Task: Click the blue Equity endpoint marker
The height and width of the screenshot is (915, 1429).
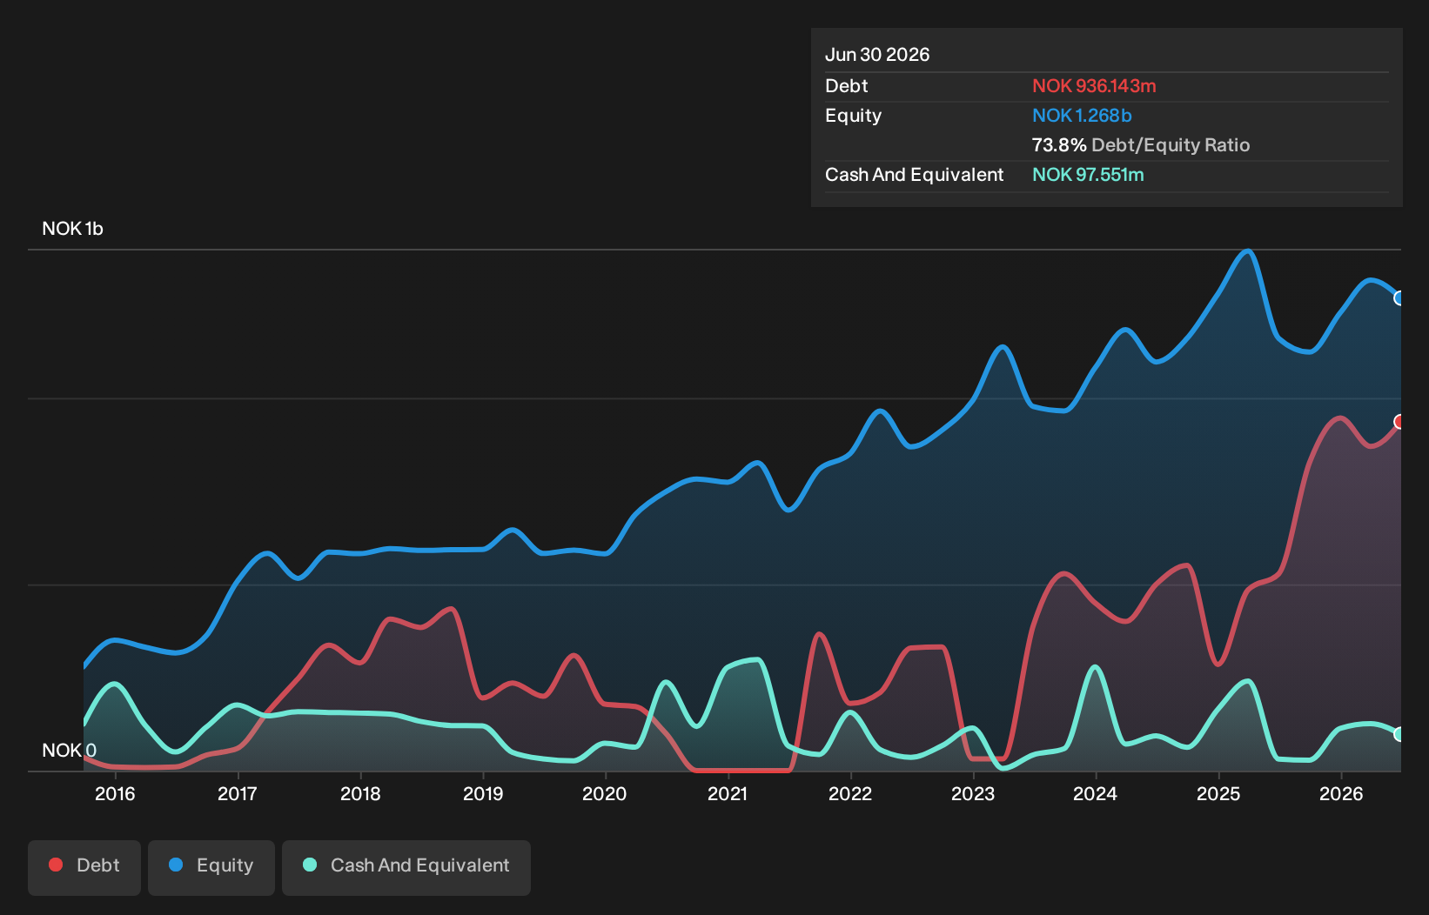Action: [1399, 298]
